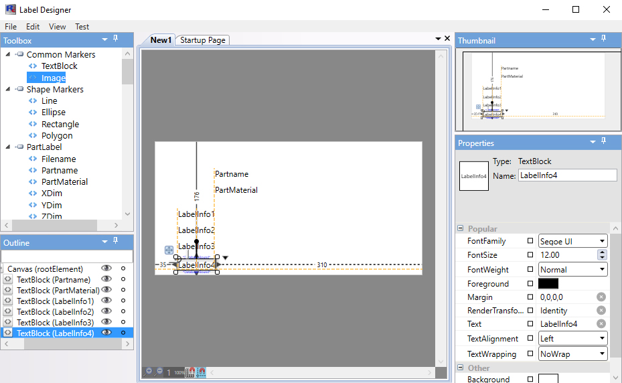Click the move handle icon beside LabelInfo3
The height and width of the screenshot is (383, 622).
point(169,250)
